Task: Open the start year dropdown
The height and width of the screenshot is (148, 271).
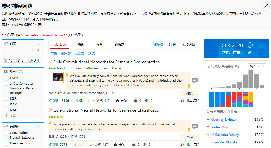Action: pos(11,50)
